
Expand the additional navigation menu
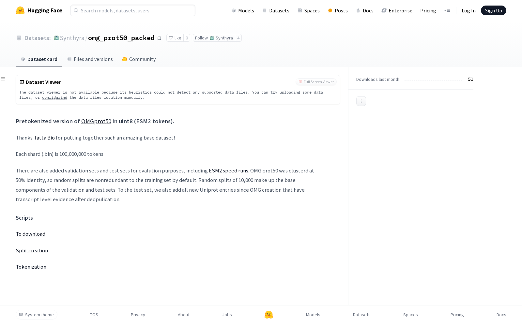pyautogui.click(x=447, y=10)
